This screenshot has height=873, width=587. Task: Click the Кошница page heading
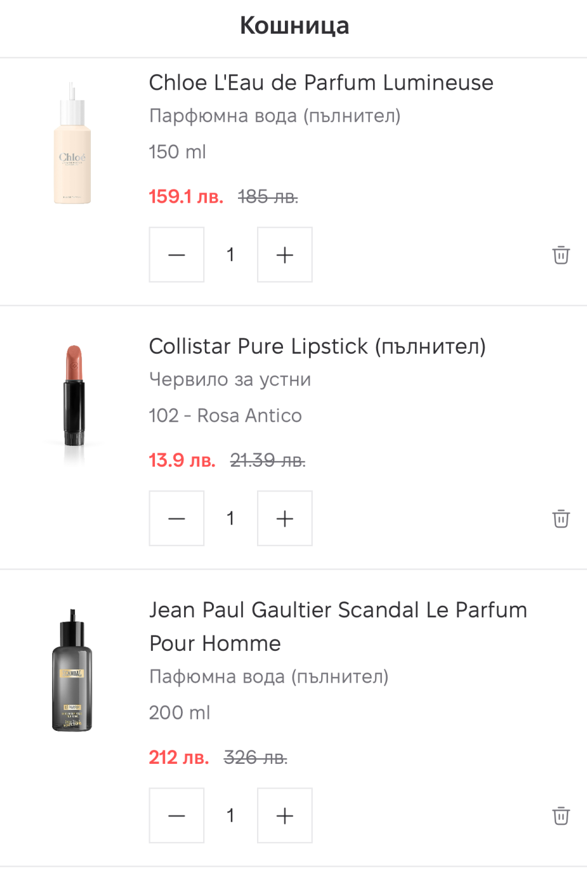click(x=294, y=25)
